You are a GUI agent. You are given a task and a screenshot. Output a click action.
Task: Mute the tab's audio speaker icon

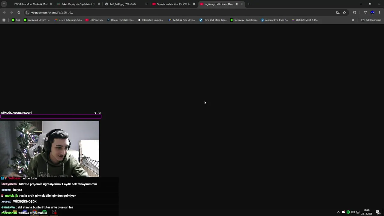coord(237,4)
